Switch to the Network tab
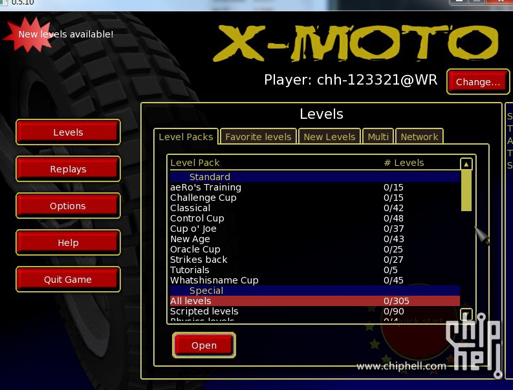513x390 pixels. point(419,137)
